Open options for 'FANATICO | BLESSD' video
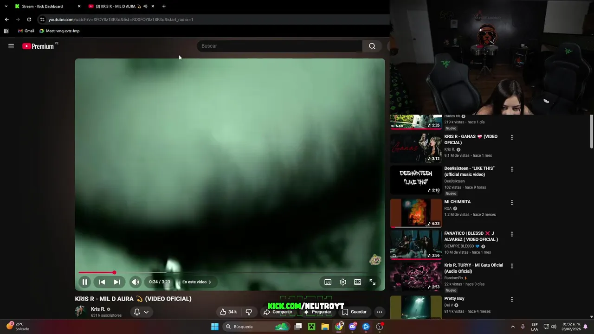Image resolution: width=594 pixels, height=334 pixels. click(512, 234)
